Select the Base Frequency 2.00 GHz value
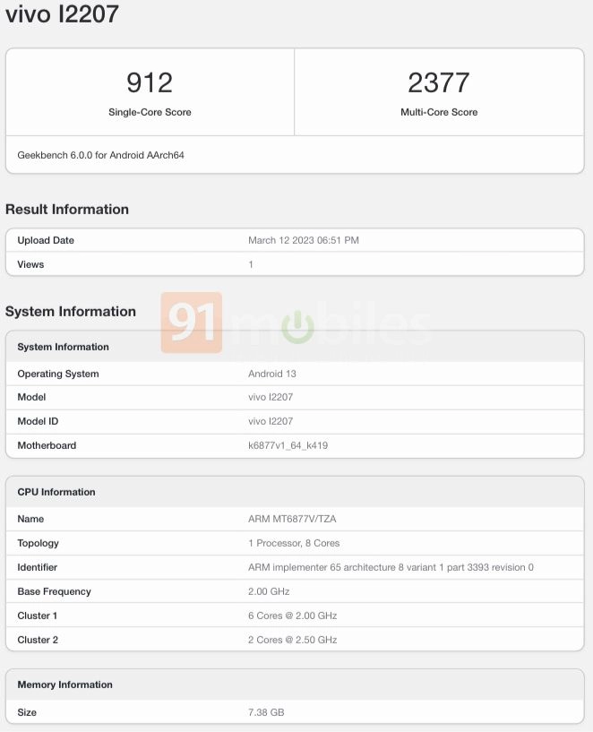 coord(269,591)
